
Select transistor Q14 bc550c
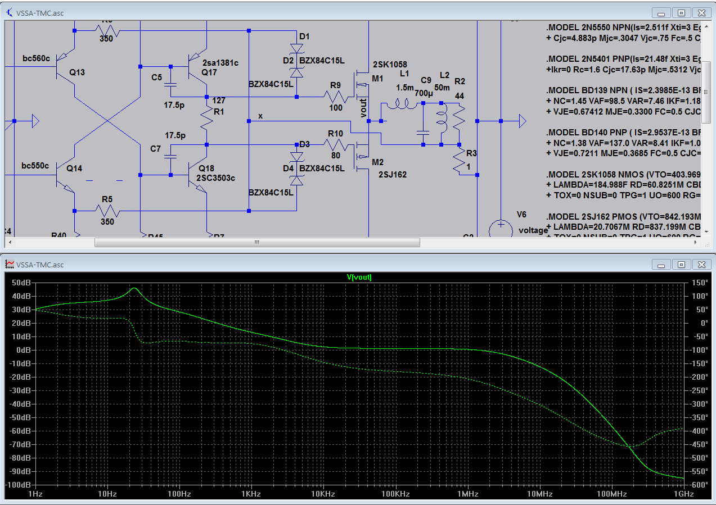tap(66, 175)
